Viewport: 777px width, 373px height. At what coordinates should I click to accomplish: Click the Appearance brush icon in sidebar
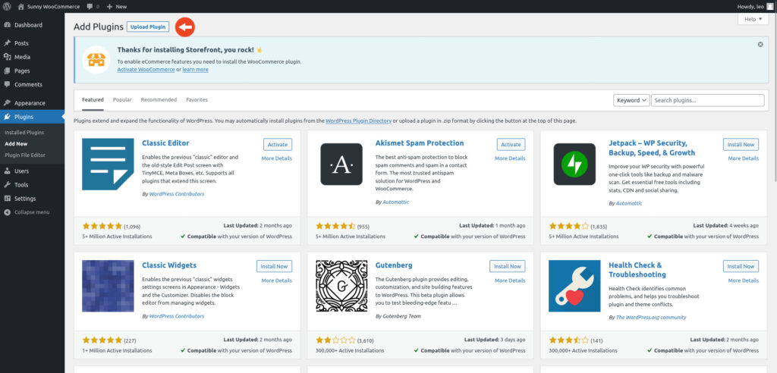7,103
